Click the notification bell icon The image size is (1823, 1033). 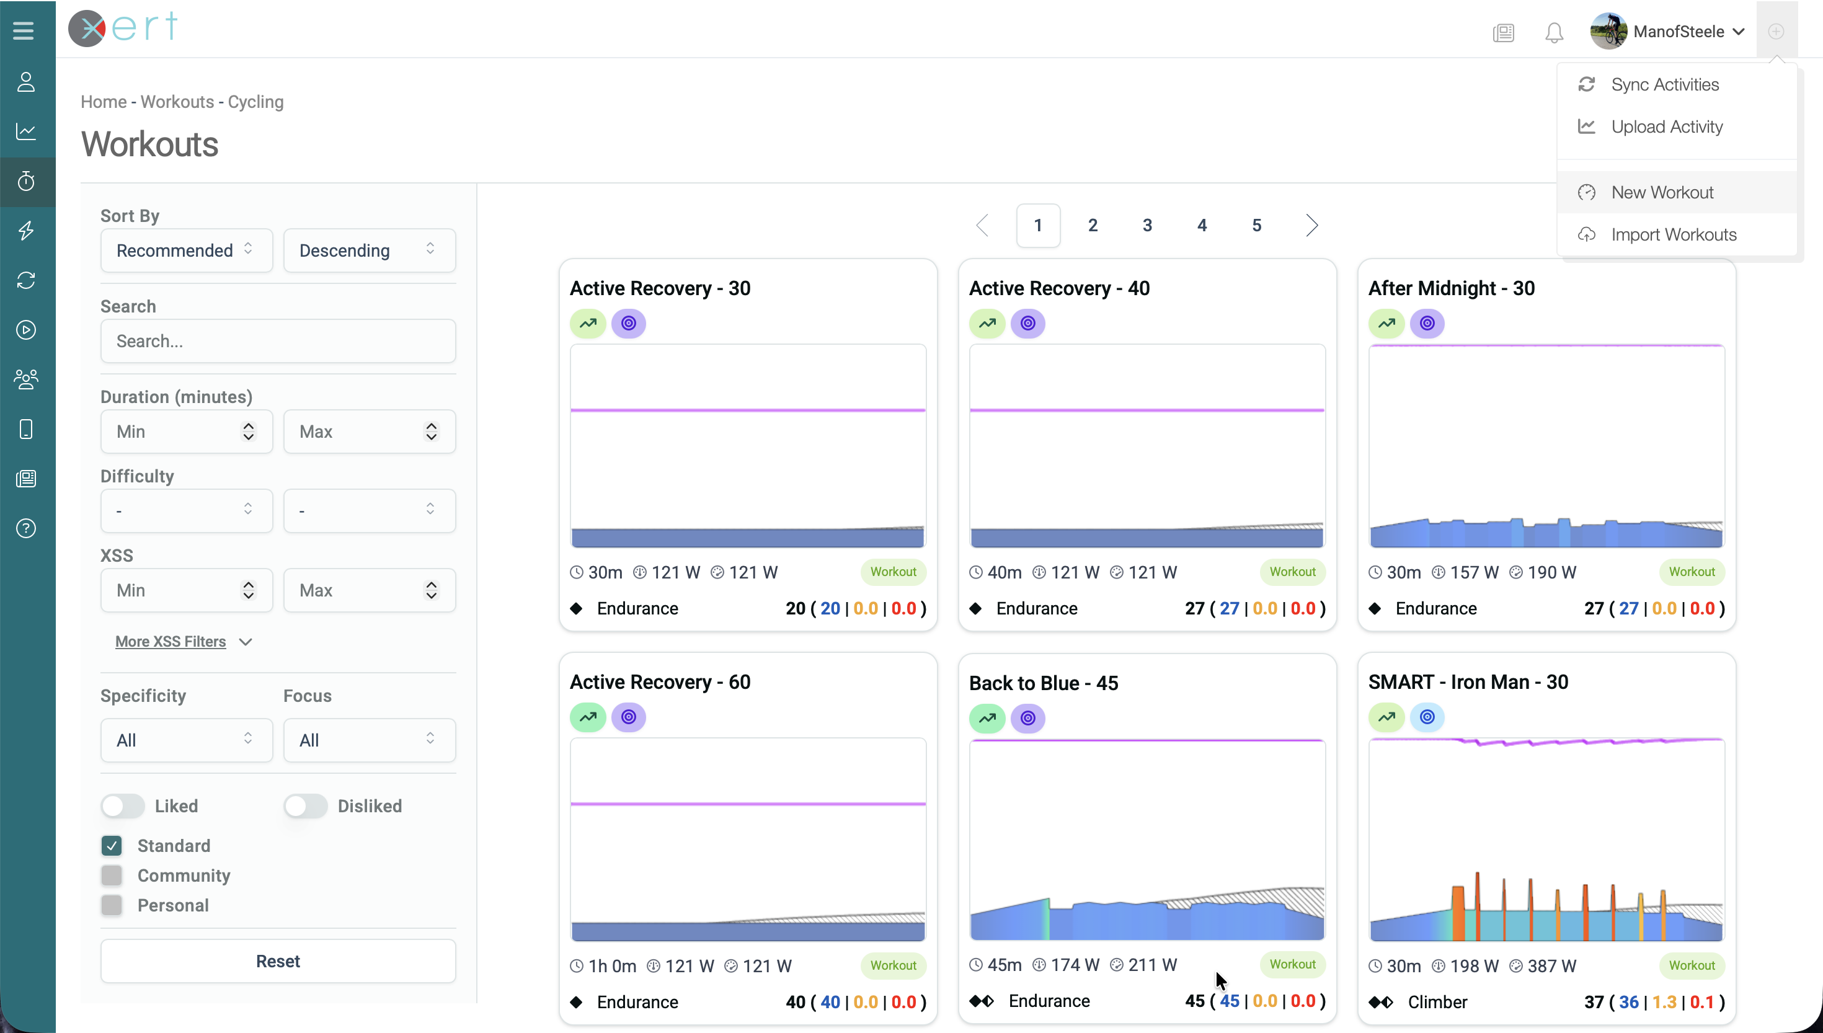click(1553, 33)
